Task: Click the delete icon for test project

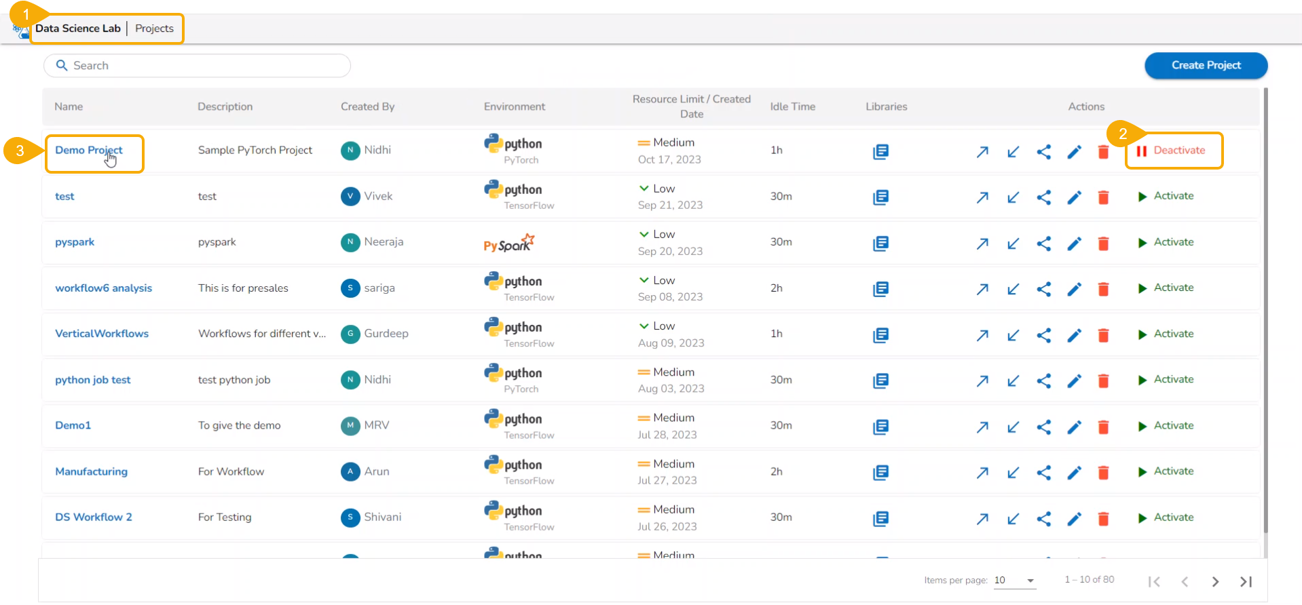Action: coord(1103,197)
